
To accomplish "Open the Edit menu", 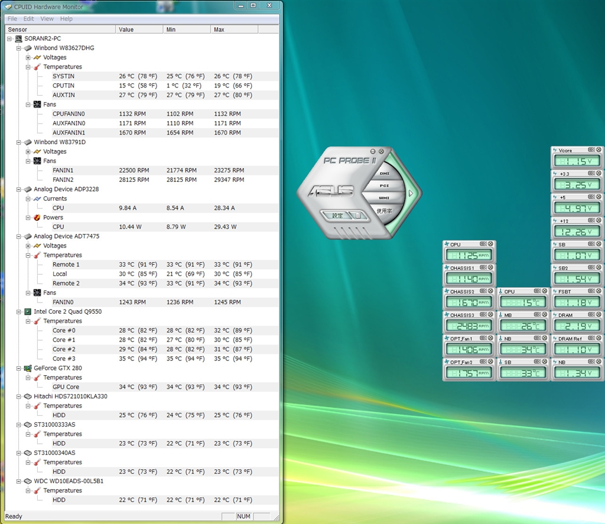I will click(28, 18).
